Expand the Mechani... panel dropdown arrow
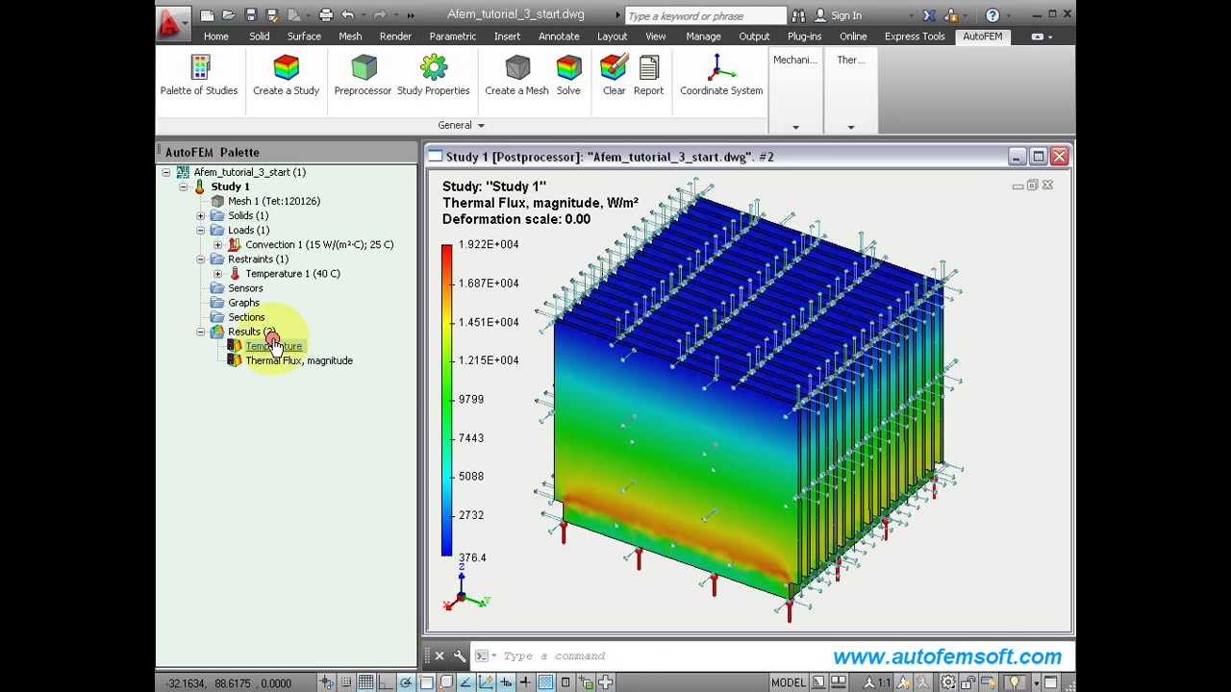Screen dimensions: 1231x692 click(795, 127)
